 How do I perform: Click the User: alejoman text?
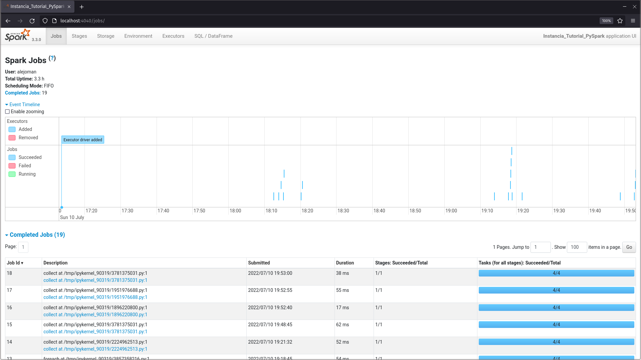(x=21, y=72)
